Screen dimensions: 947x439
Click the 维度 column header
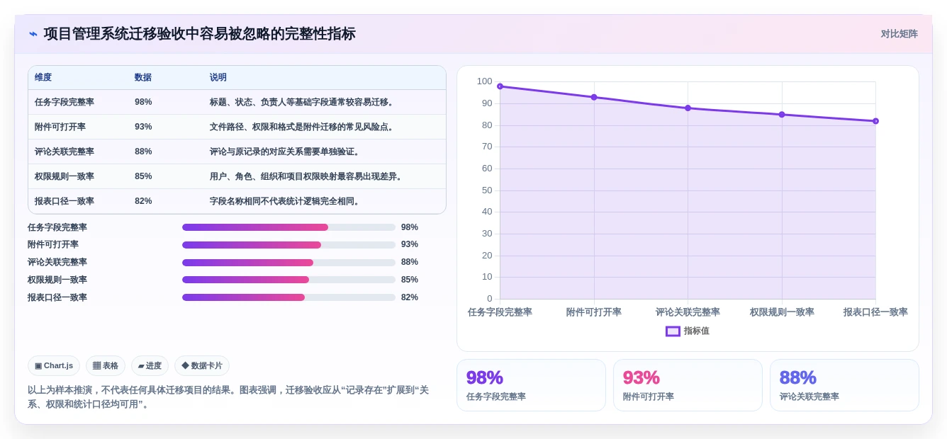click(43, 77)
